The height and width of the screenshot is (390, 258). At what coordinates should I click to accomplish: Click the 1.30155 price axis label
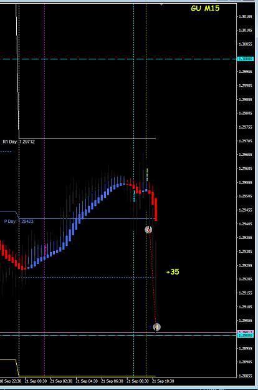[246, 17]
